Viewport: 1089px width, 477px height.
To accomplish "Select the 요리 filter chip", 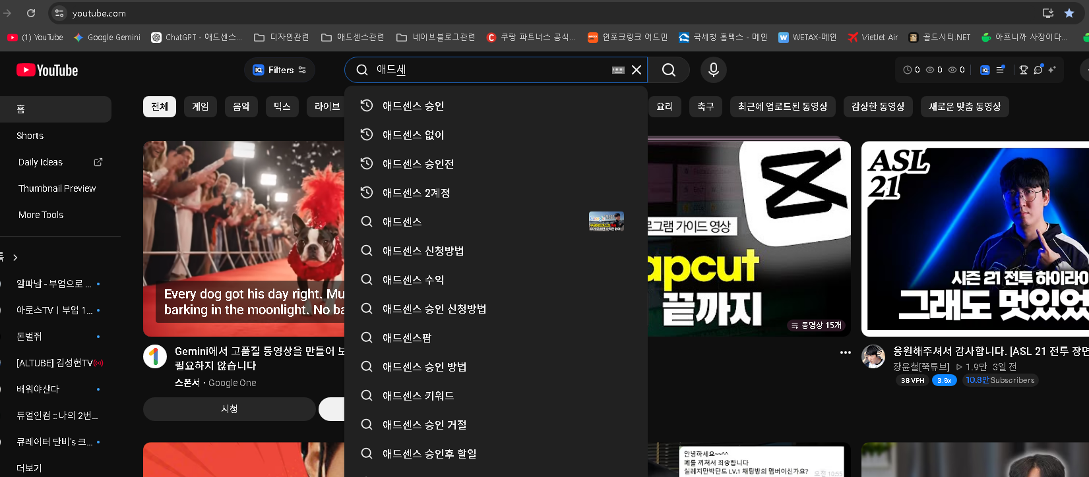I will (665, 107).
